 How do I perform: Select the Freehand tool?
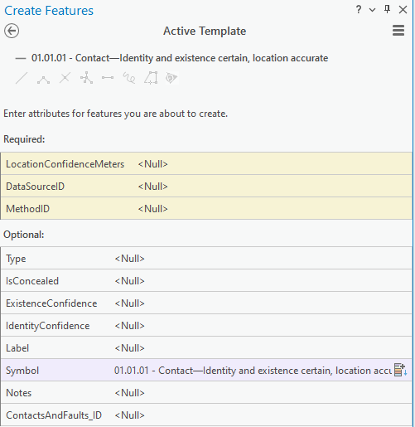click(129, 78)
